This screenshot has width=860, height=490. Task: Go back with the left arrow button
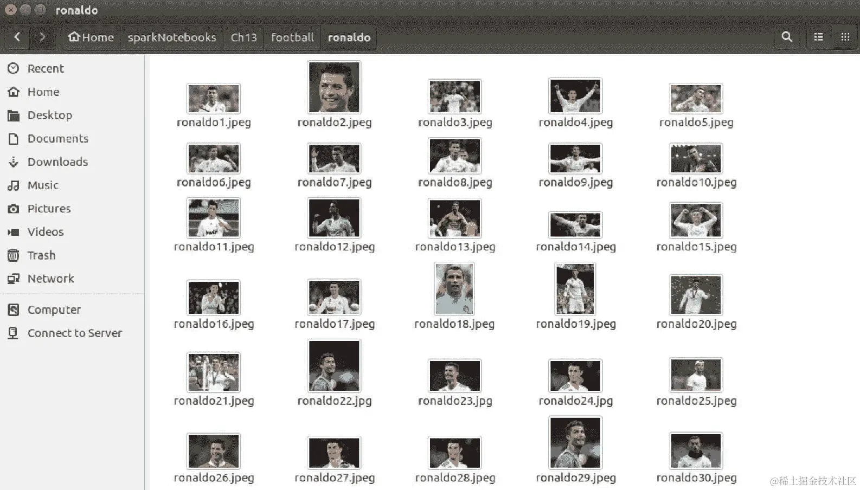17,37
